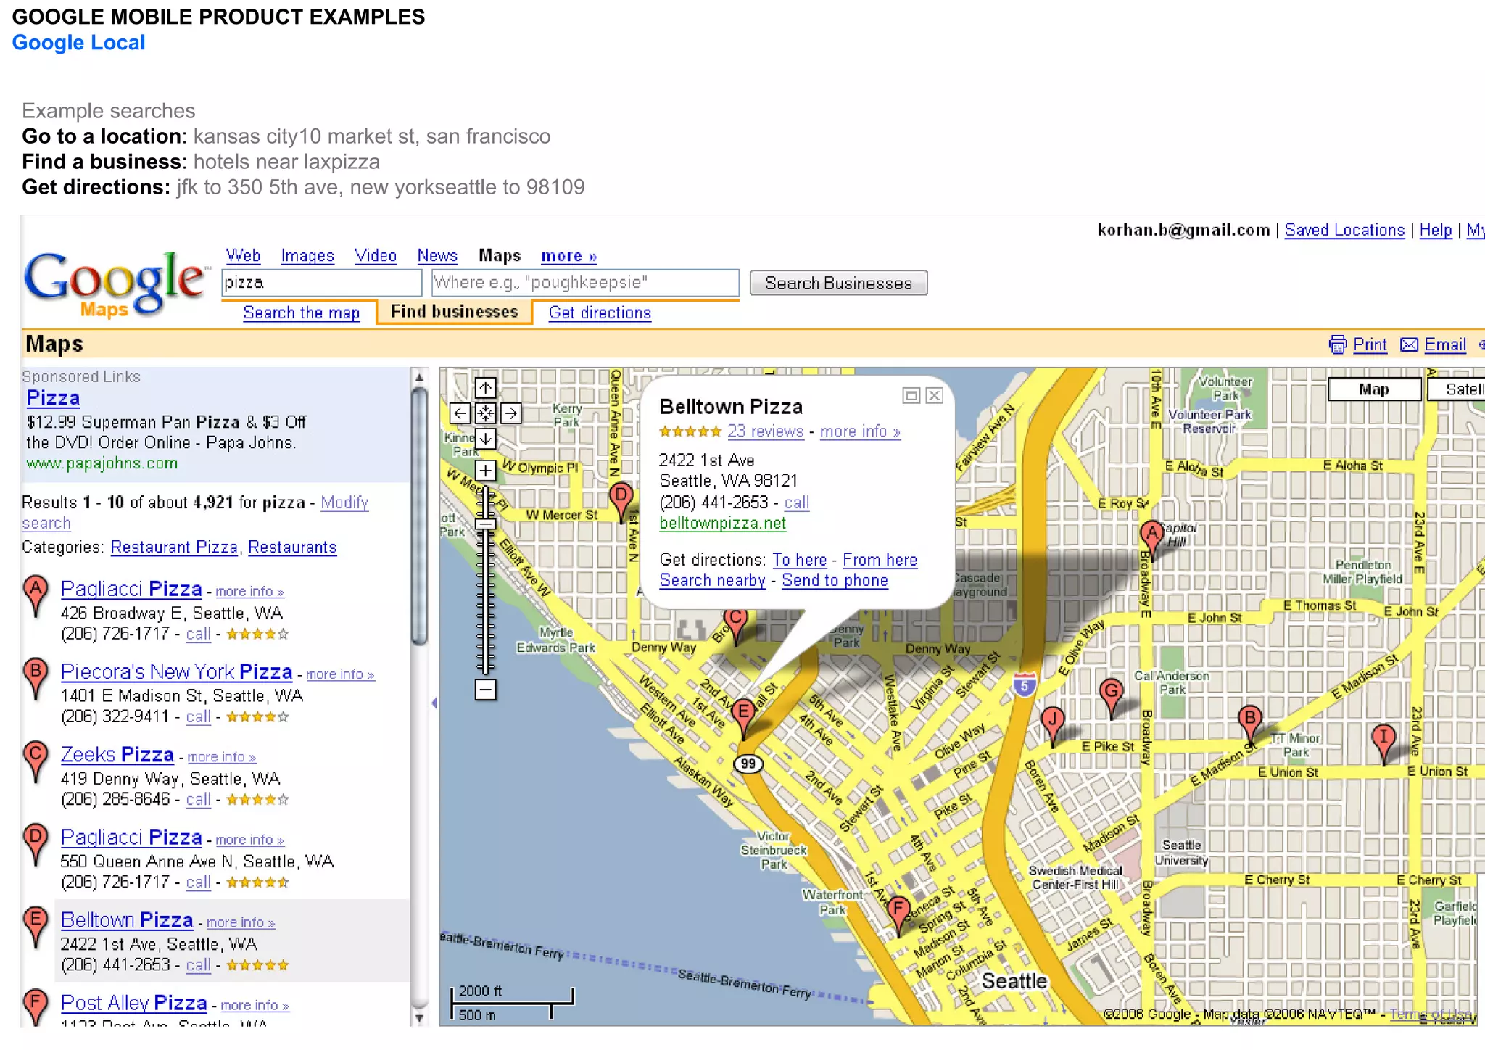This screenshot has height=1050, width=1485.
Task: Open Piecora's New York Pizza result
Action: [x=176, y=671]
